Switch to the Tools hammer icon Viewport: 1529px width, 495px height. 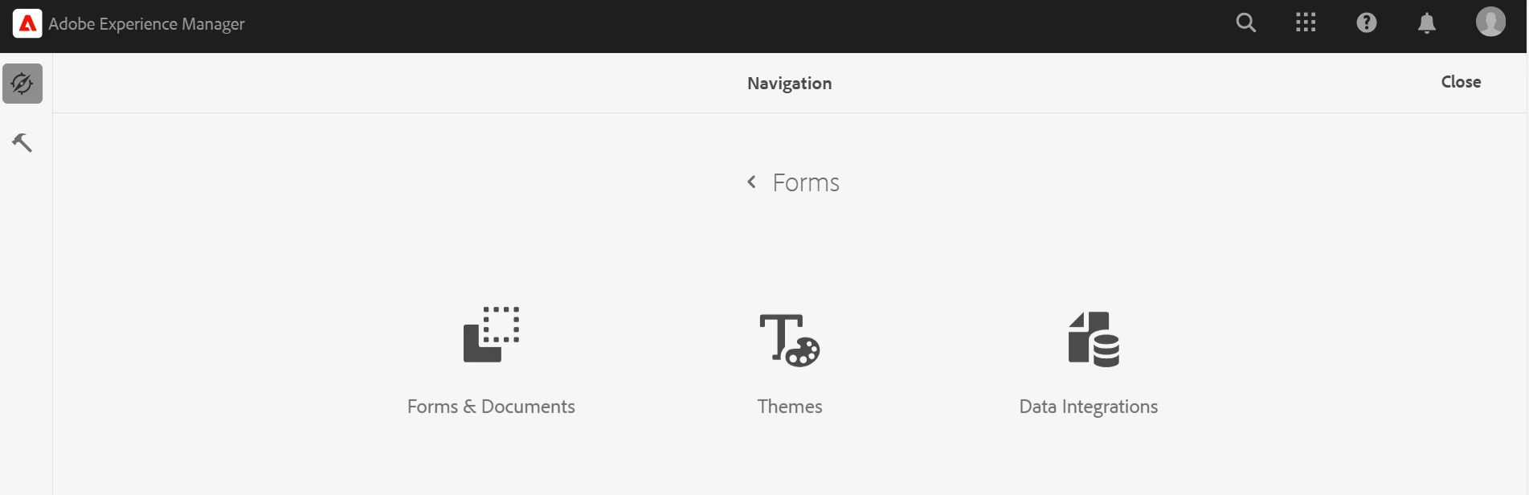(x=22, y=143)
